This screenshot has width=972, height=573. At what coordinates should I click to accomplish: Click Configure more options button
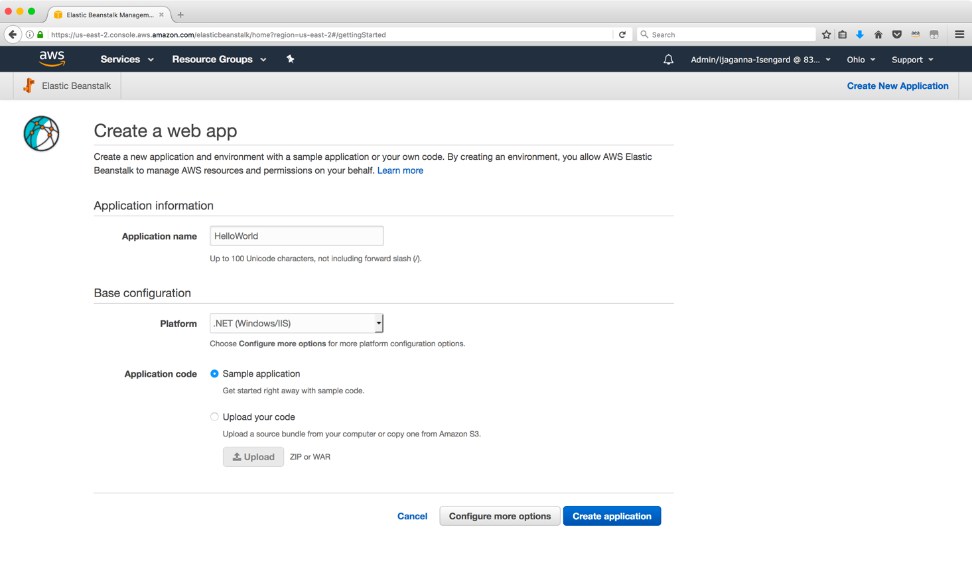click(500, 516)
